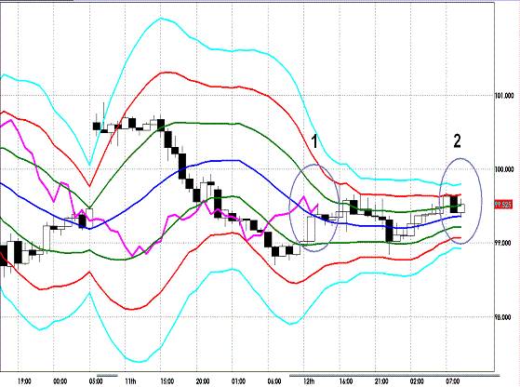Select the 00:00 time axis label

pos(60,381)
